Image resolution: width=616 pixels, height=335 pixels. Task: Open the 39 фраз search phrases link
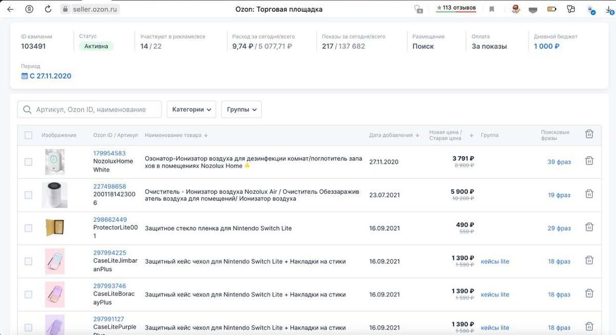tap(559, 162)
